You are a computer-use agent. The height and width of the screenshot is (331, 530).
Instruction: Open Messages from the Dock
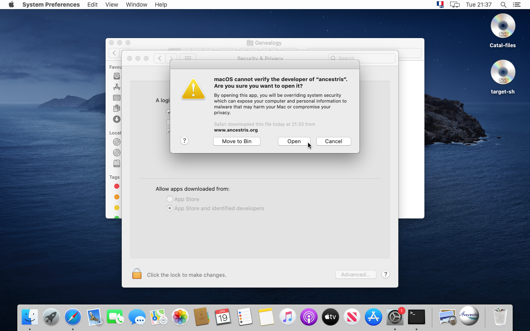point(137,317)
